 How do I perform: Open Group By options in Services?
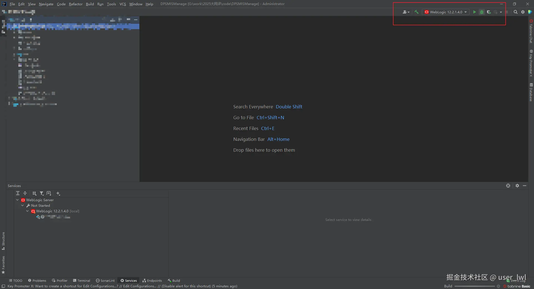(x=34, y=193)
